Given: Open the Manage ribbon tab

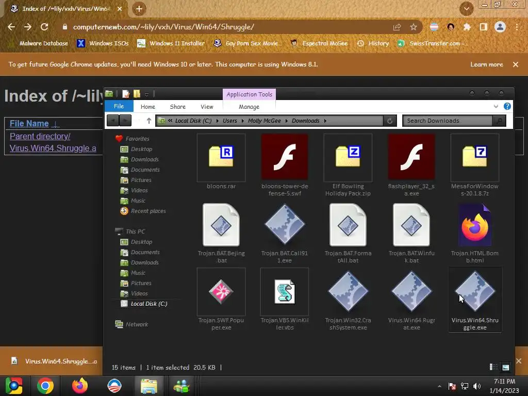Looking at the screenshot, I should pos(249,107).
